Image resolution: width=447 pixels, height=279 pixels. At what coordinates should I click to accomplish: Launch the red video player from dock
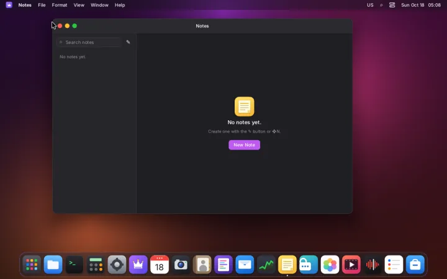(x=351, y=265)
